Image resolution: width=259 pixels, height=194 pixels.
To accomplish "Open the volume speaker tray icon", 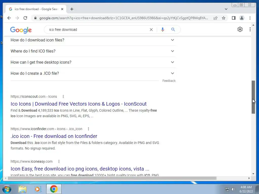I will point(233,189).
